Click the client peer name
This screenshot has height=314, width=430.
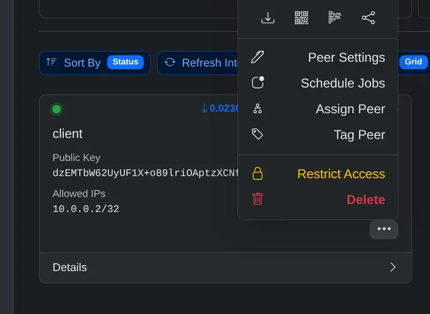pyautogui.click(x=68, y=134)
